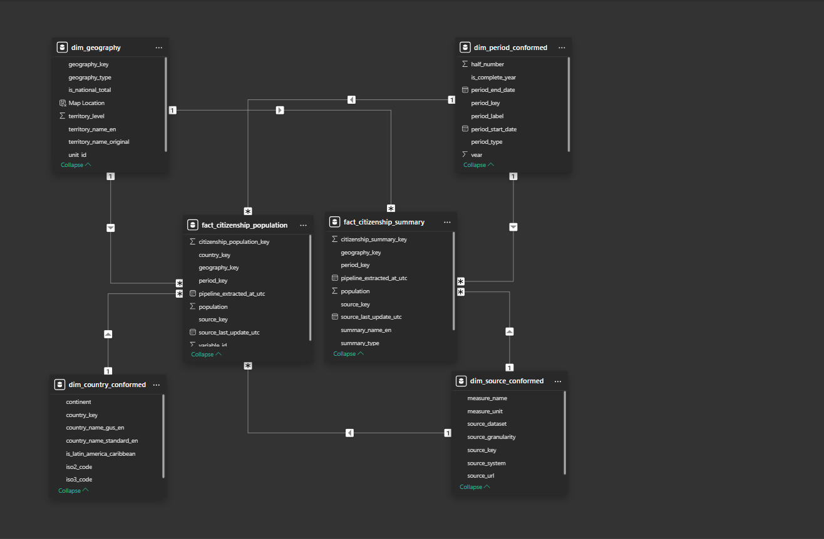
Task: Click the dim_period_conformed table database icon
Action: click(x=465, y=48)
